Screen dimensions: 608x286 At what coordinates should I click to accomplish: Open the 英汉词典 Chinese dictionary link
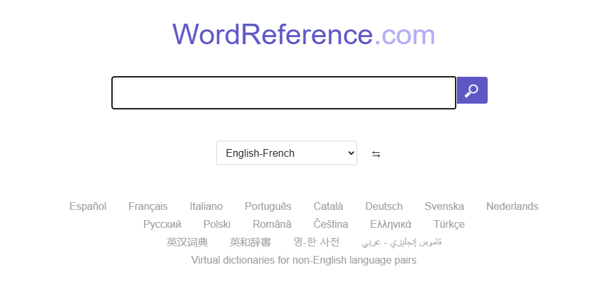click(188, 242)
